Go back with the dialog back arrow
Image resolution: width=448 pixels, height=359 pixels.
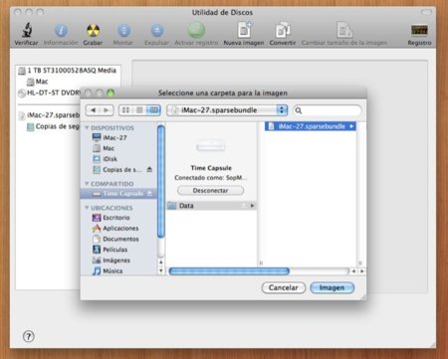93,110
